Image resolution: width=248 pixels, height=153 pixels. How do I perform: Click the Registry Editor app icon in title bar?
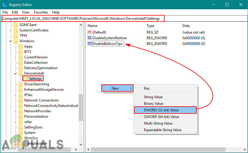click(4, 5)
